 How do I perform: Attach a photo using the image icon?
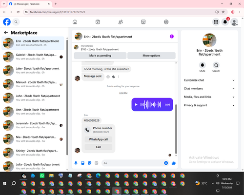coord(82,163)
